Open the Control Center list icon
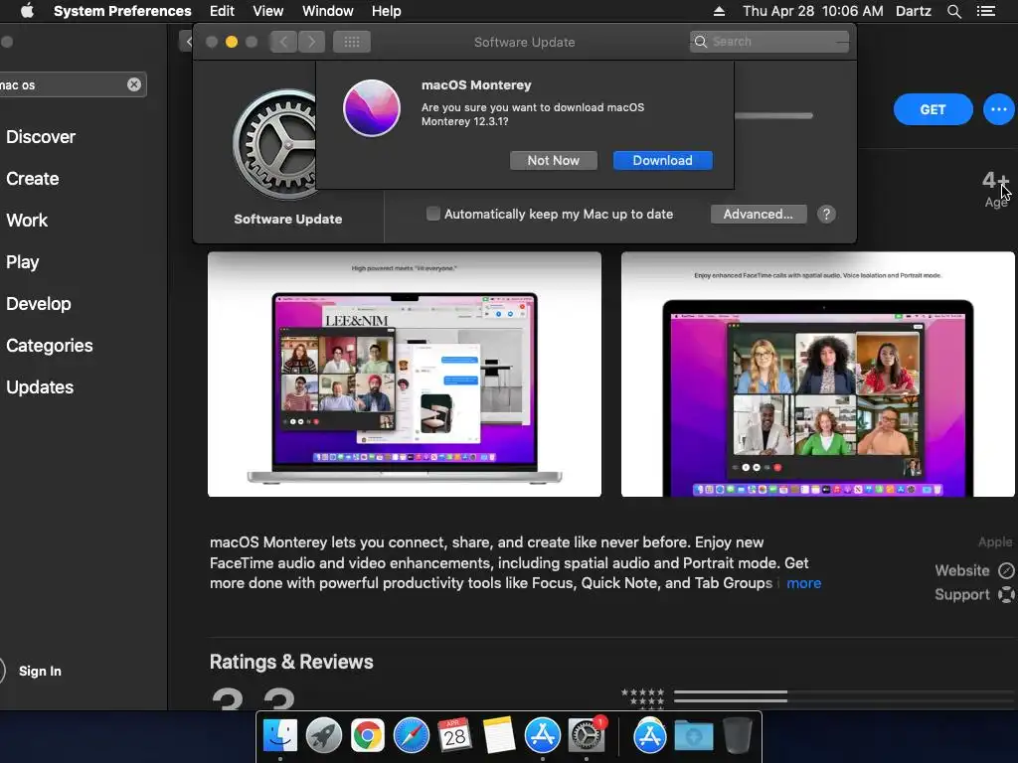Screen dimensions: 1018x763 pyautogui.click(x=985, y=11)
